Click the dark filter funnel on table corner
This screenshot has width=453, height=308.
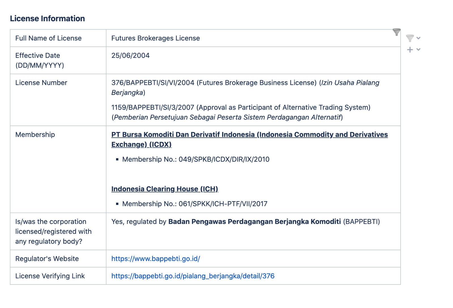(396, 32)
